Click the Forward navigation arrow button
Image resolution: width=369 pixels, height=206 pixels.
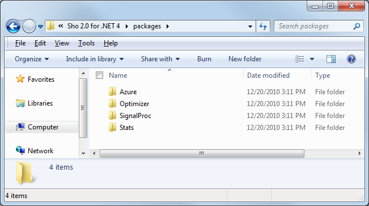(x=29, y=26)
